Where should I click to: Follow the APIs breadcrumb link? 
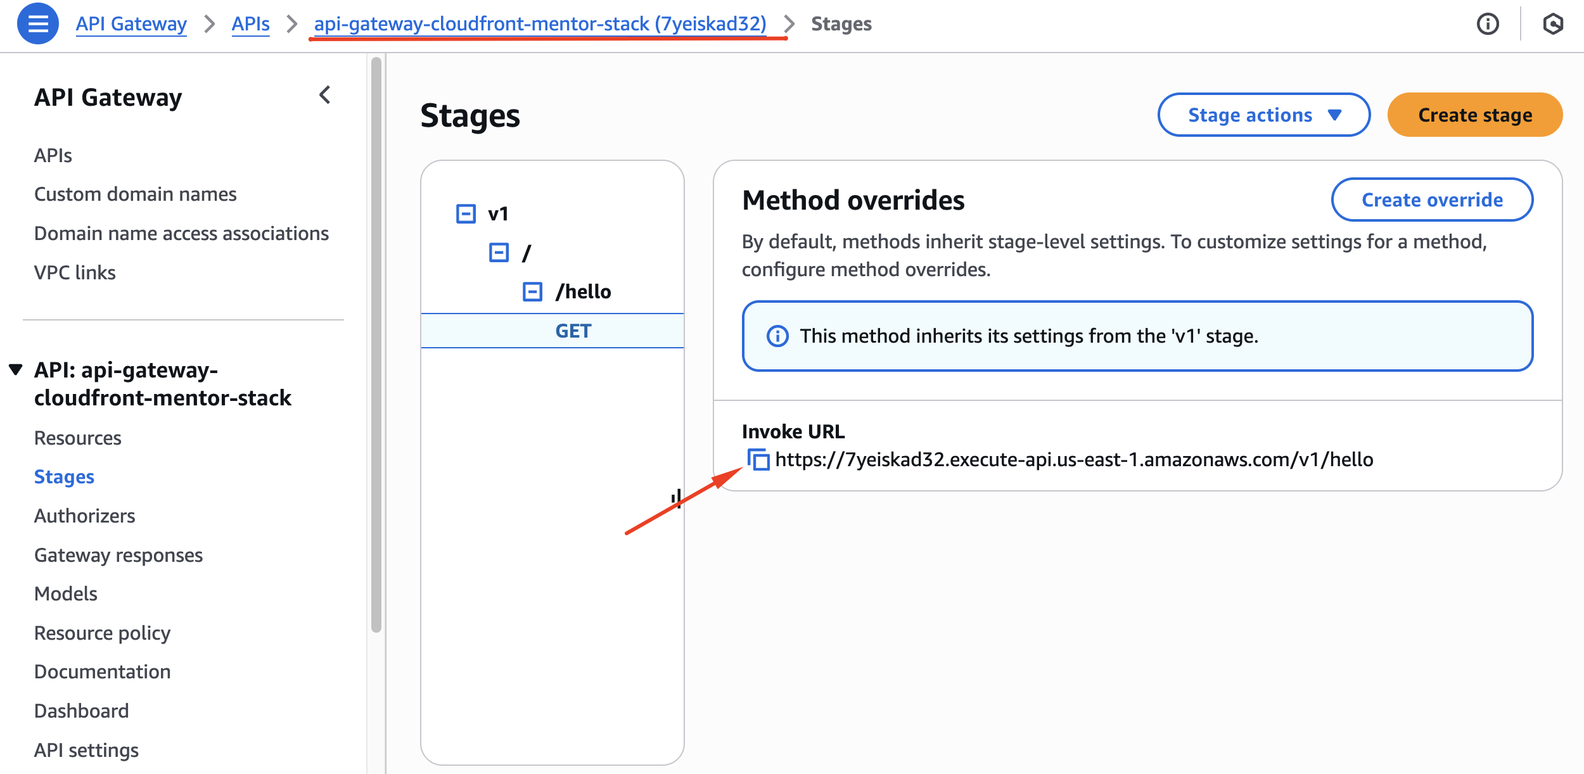point(250,24)
